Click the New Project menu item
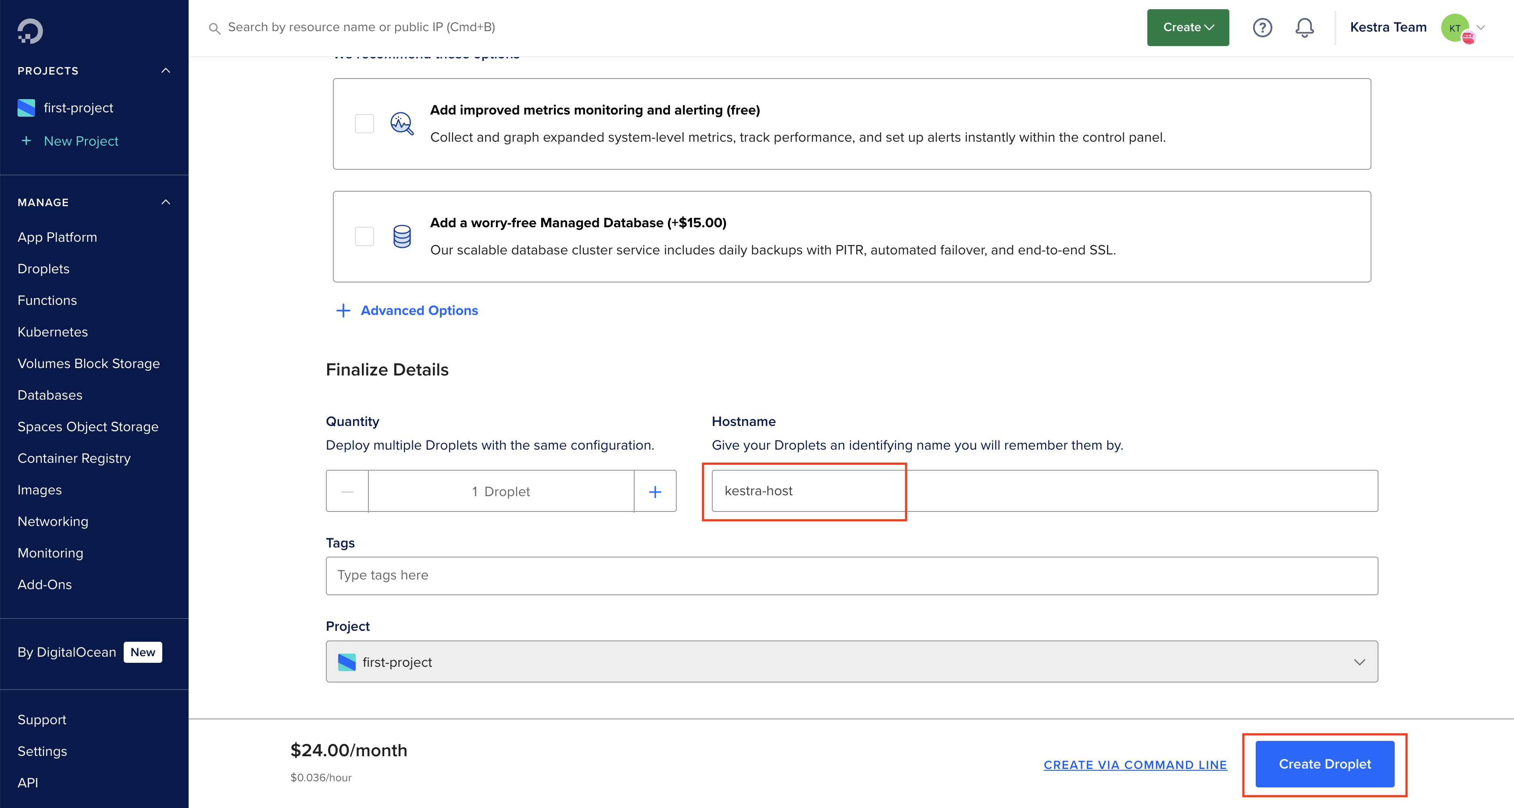Screen dimensions: 1514x808 click(80, 140)
